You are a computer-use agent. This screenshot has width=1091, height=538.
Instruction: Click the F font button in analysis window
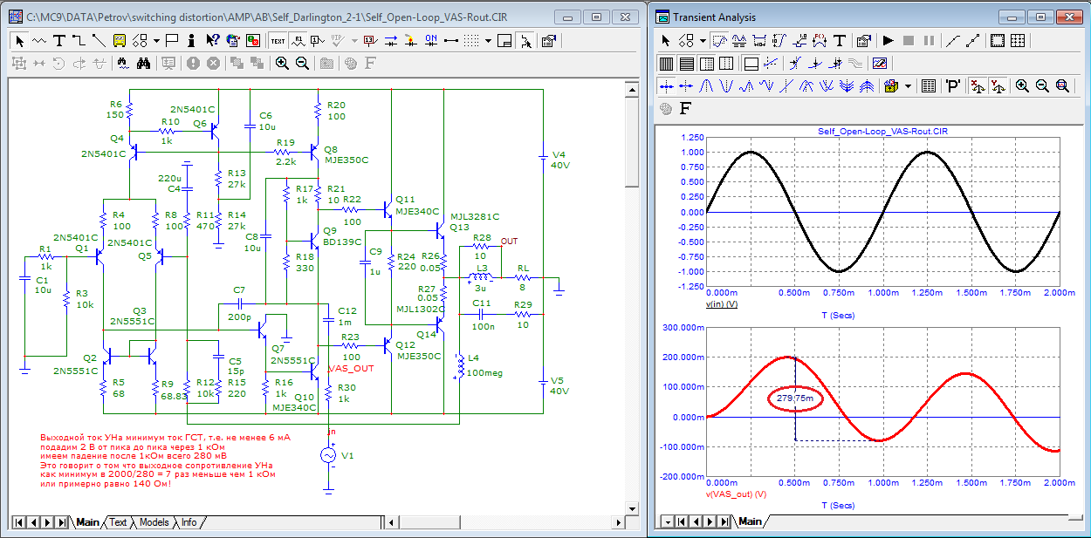(686, 109)
